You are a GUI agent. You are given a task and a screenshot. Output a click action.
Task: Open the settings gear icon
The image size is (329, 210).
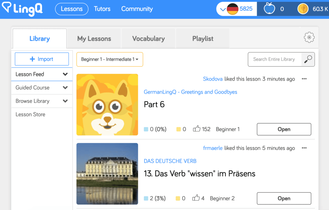pos(309,38)
